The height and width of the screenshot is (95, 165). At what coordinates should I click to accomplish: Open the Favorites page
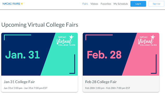[106, 4]
